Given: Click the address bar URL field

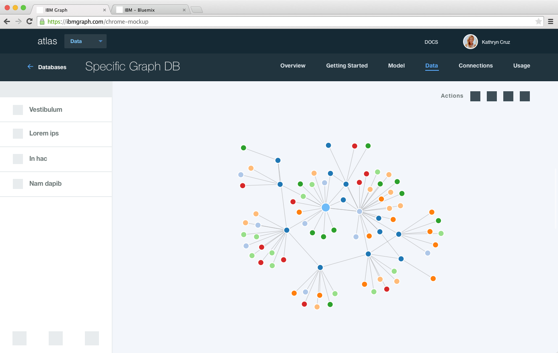Looking at the screenshot, I should pos(290,22).
